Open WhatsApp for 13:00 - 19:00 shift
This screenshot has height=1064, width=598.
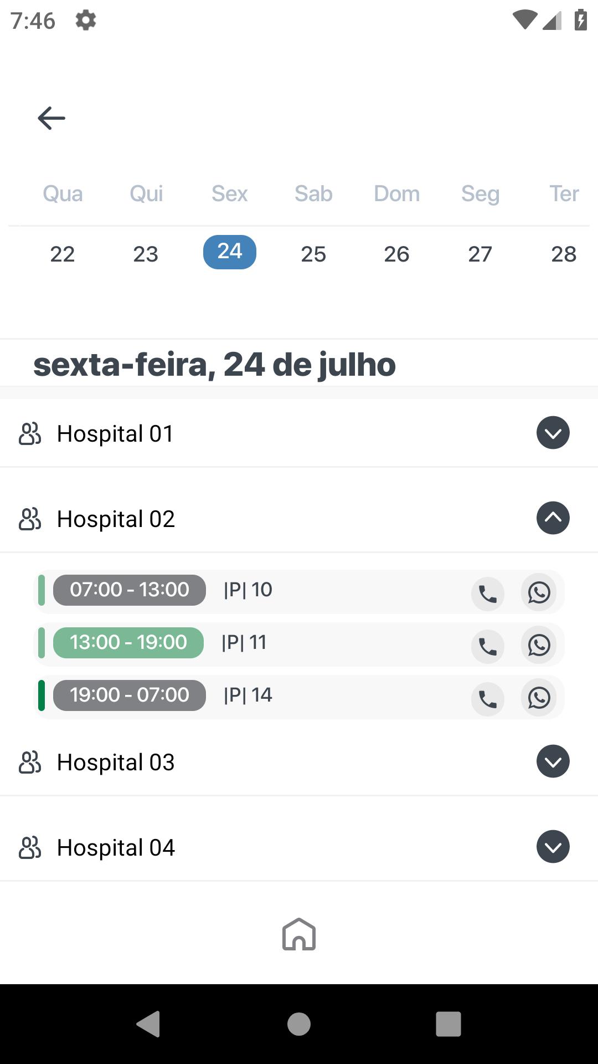tap(539, 645)
